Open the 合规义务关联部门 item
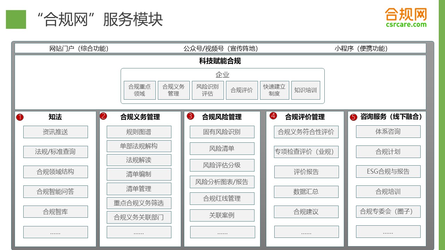 (x=139, y=218)
